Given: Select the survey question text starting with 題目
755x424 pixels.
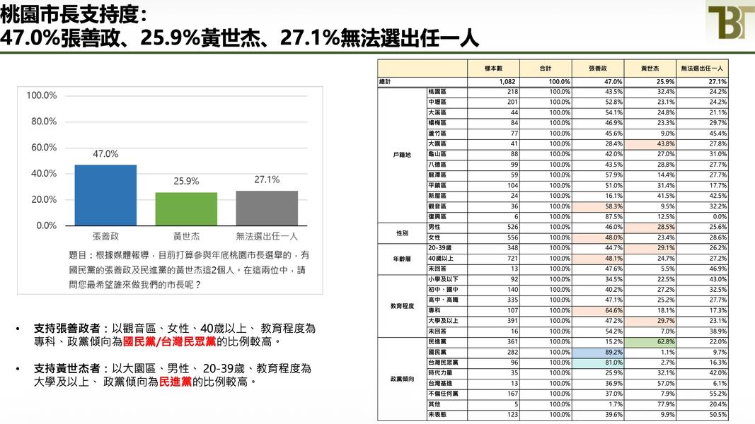Looking at the screenshot, I should point(189,270).
